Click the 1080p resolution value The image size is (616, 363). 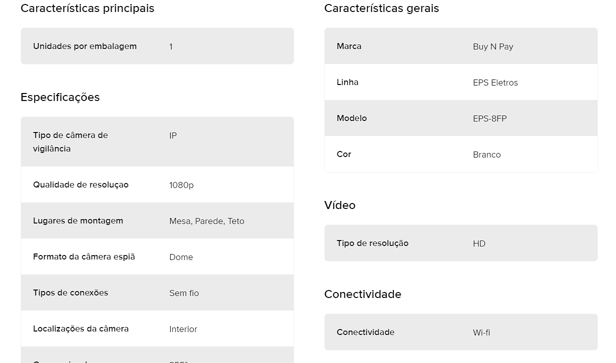[x=181, y=185]
